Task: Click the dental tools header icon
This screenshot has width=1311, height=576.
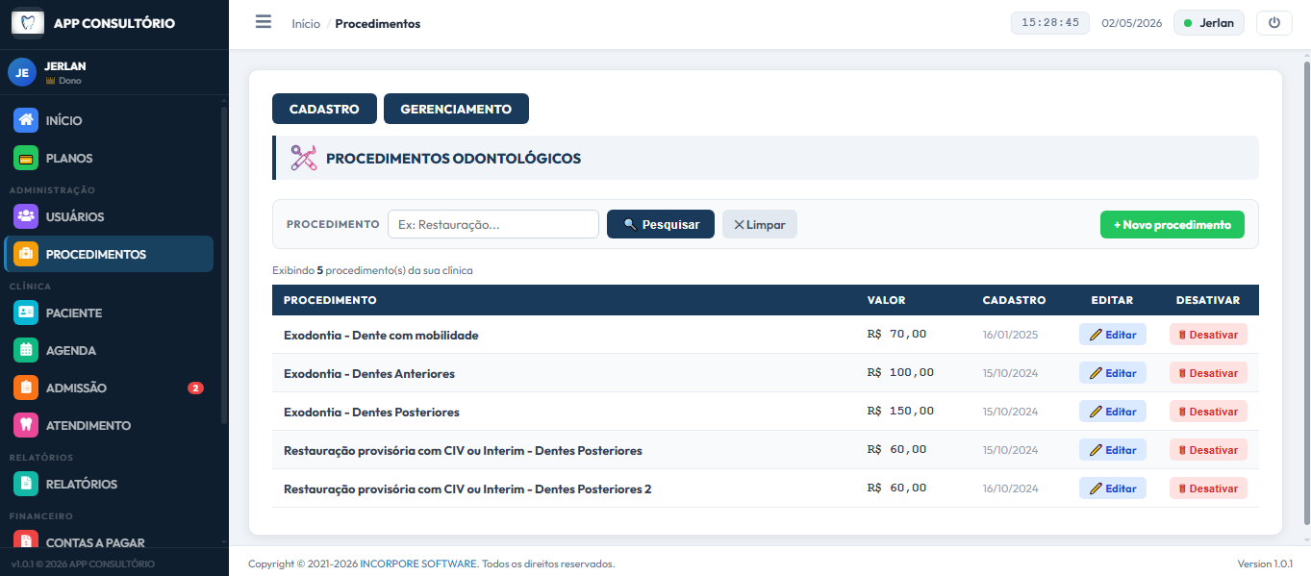Action: click(304, 158)
